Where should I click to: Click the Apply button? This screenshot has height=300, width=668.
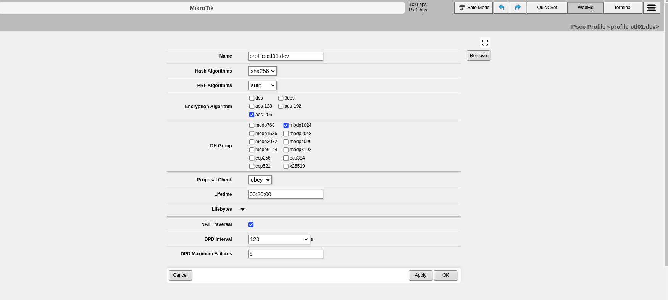point(420,275)
